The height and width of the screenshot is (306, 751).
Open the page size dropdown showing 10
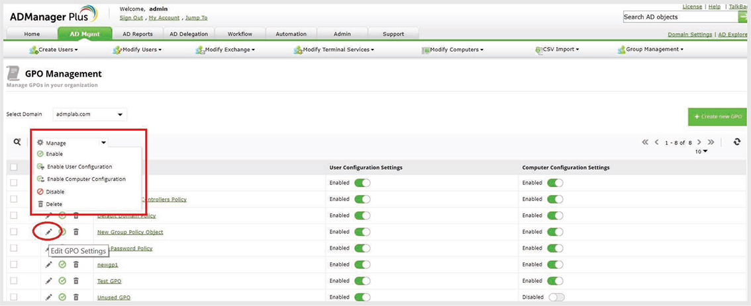click(x=701, y=151)
